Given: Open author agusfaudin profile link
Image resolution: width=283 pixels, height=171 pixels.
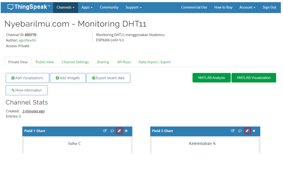Looking at the screenshot, I should tap(27, 40).
